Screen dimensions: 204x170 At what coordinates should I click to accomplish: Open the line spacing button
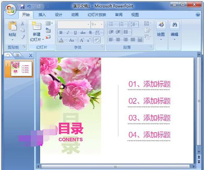click(133, 24)
